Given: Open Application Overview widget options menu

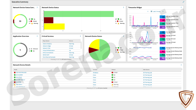Looking at the screenshot, I should click(37, 36).
